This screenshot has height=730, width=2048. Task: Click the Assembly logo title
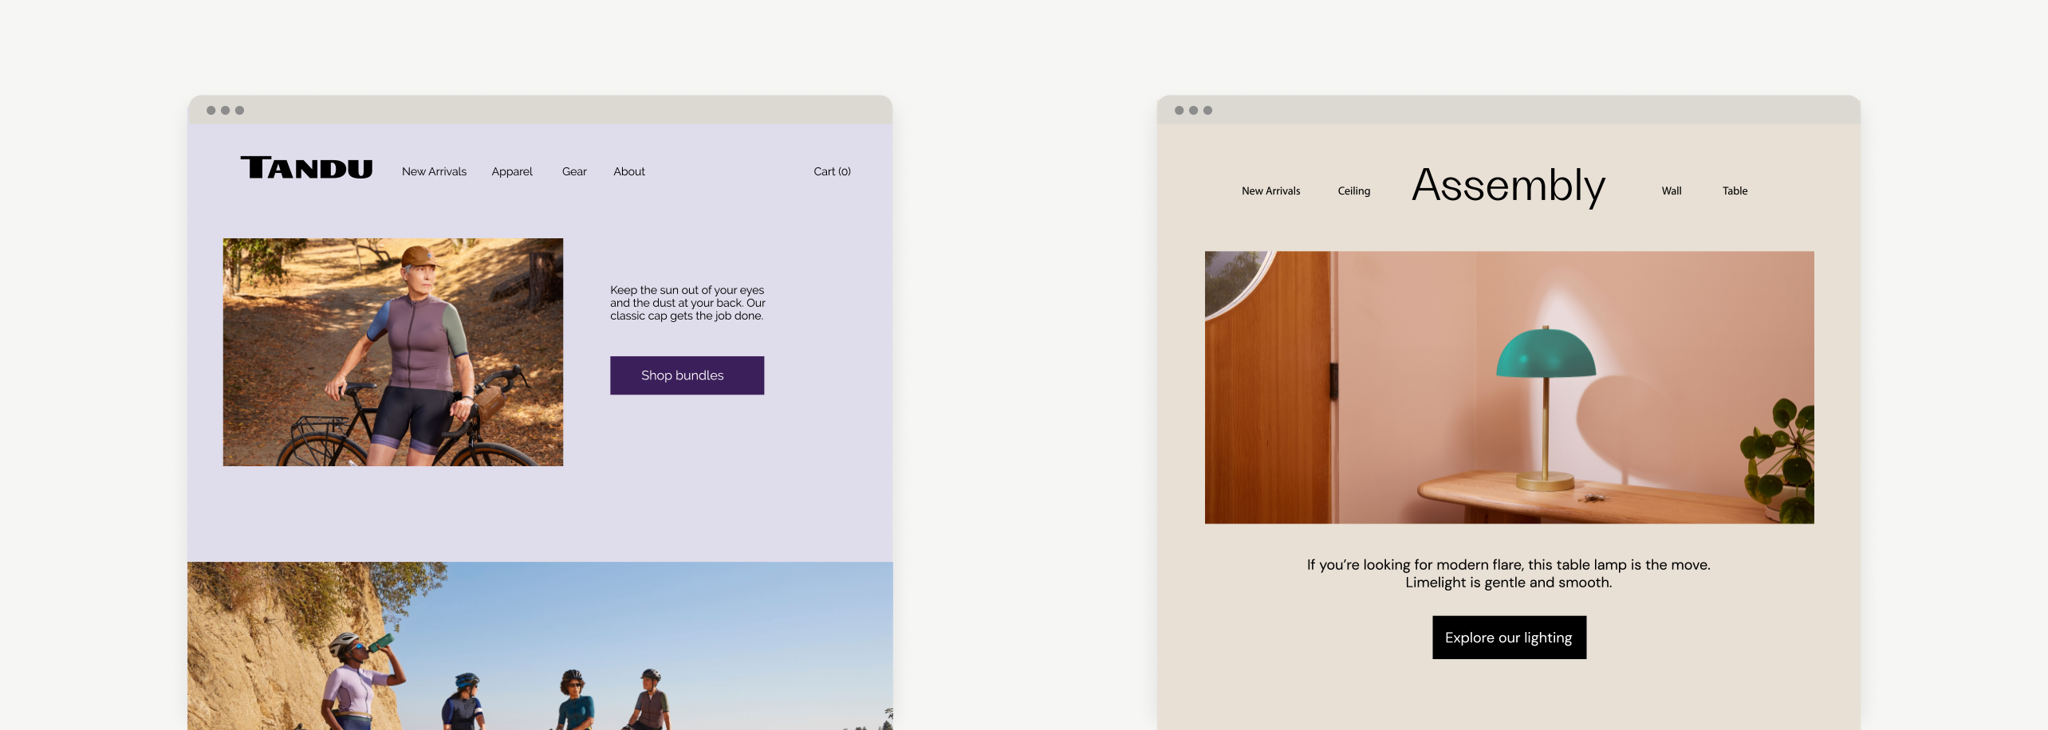(1507, 186)
